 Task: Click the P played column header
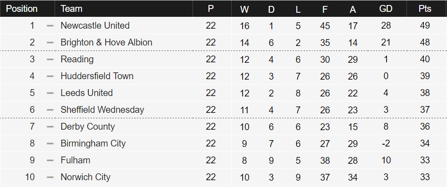211,9
